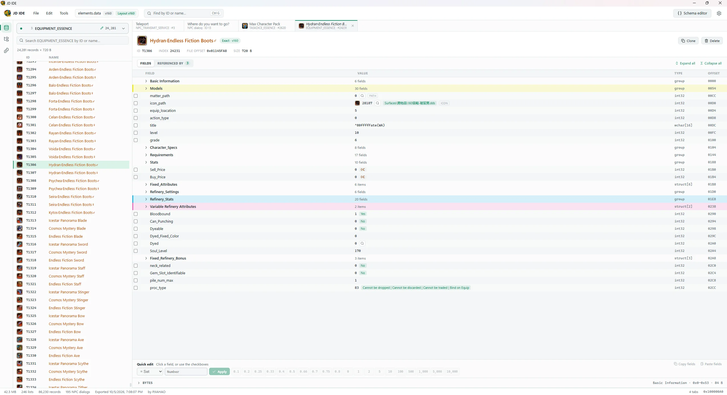This screenshot has height=395, width=727.
Task: Open the database lists sidebar icon
Action: click(6, 28)
